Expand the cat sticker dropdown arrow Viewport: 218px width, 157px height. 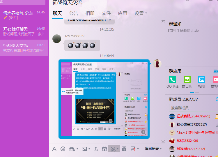point(77,149)
